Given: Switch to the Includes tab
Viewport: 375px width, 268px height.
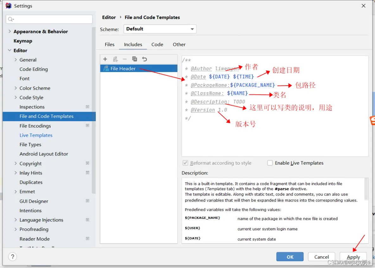Looking at the screenshot, I should [x=133, y=44].
